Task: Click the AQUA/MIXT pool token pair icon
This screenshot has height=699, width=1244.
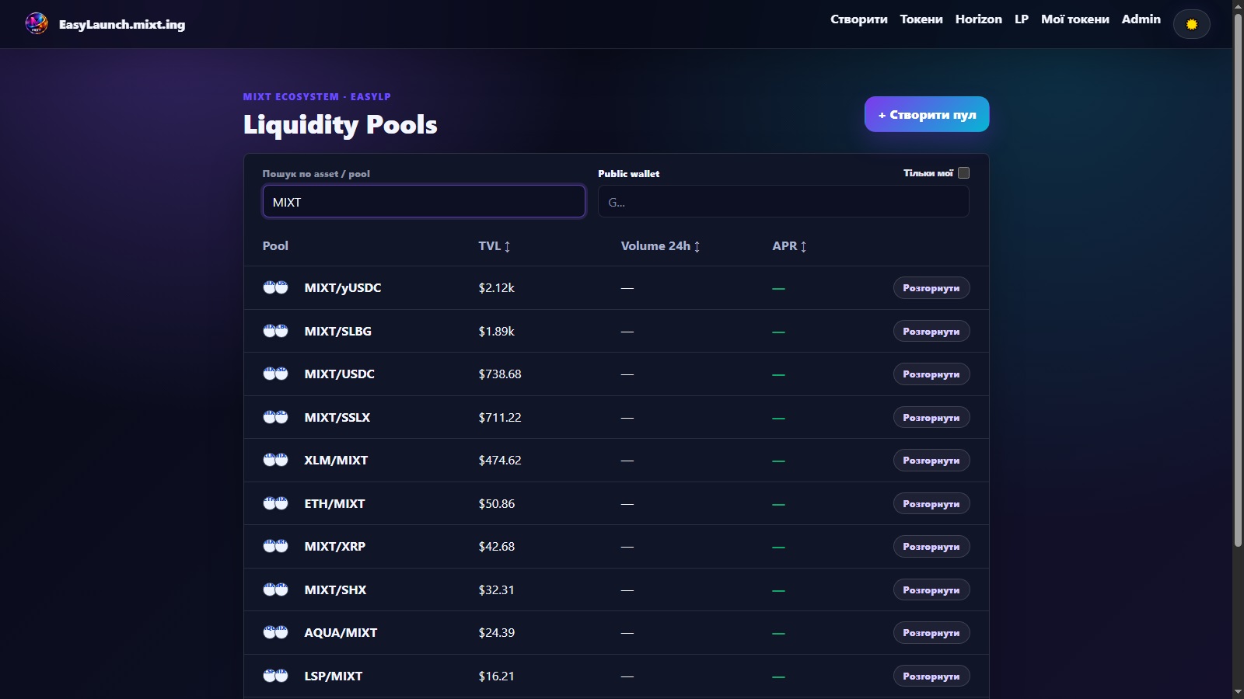Action: 275,632
